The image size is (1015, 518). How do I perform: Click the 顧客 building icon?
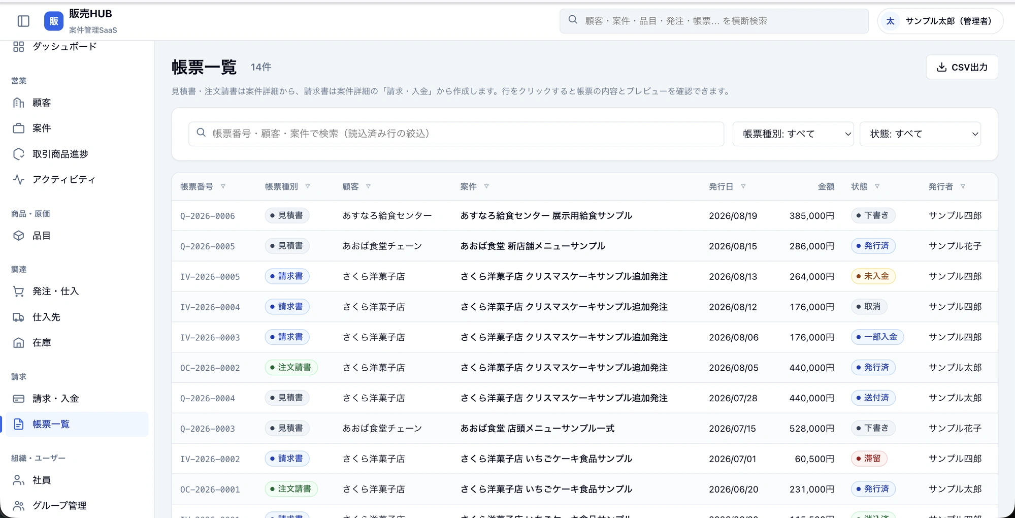(19, 103)
